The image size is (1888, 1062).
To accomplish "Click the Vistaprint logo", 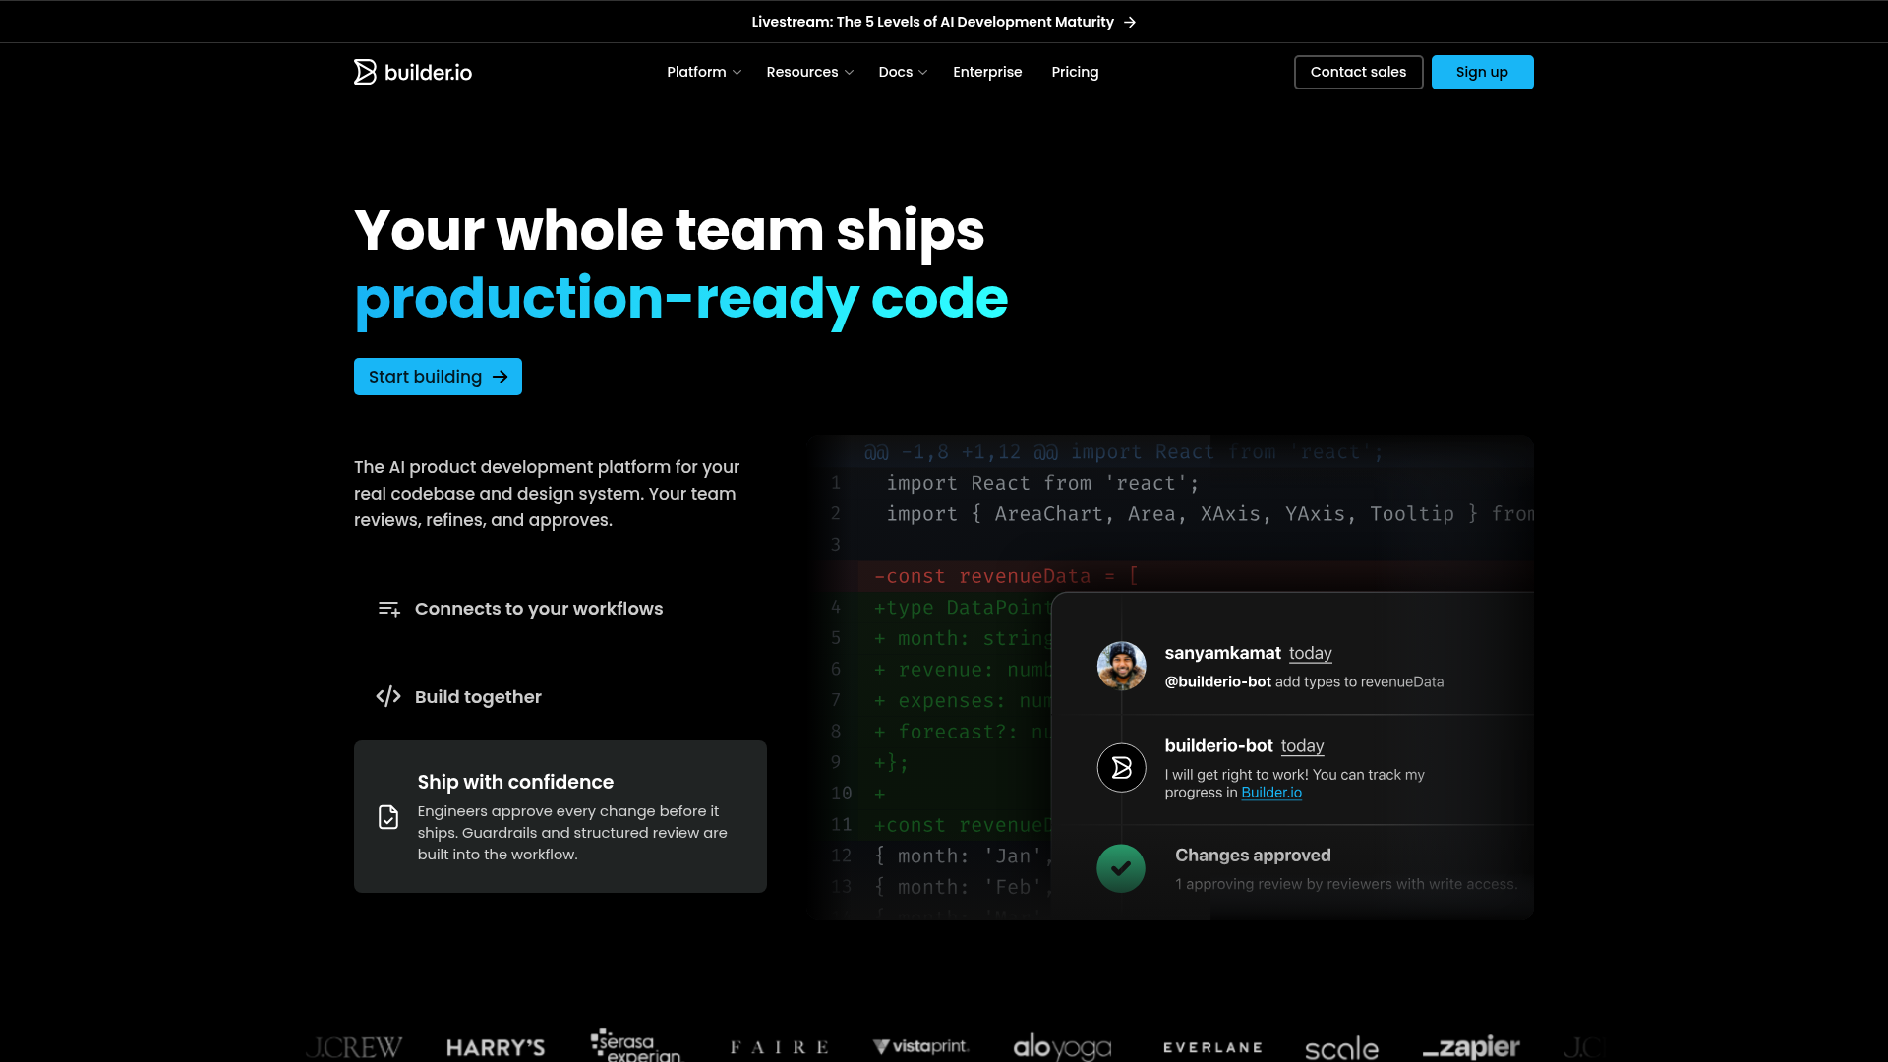I will click(x=920, y=1046).
